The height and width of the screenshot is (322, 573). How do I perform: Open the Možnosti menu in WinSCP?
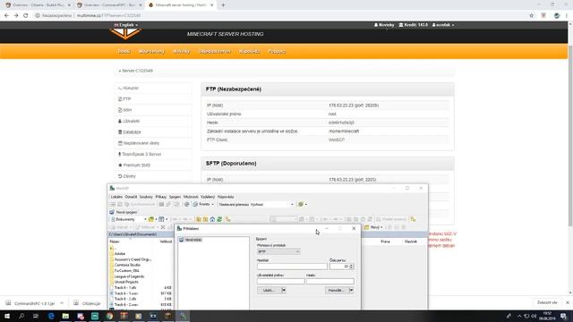(191, 197)
